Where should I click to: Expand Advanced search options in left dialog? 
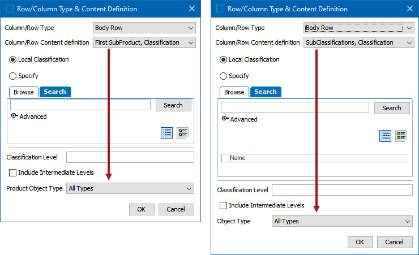point(29,116)
